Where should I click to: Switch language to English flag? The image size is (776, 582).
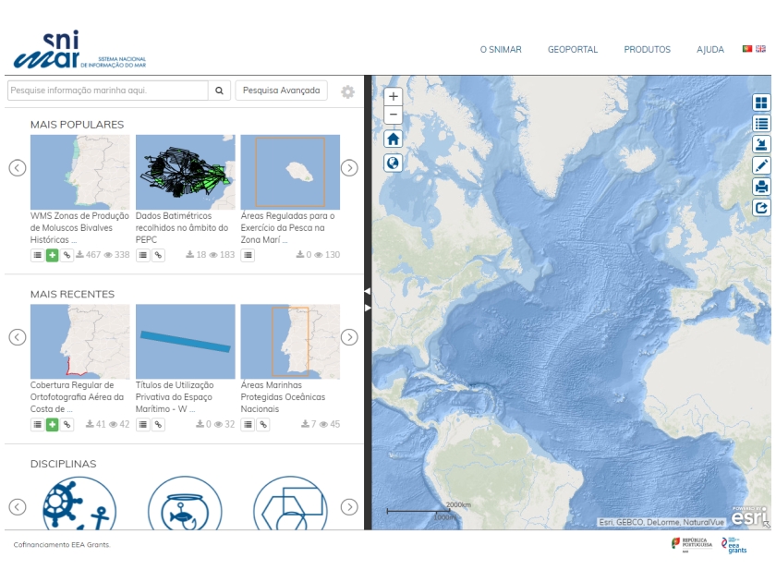pos(760,49)
